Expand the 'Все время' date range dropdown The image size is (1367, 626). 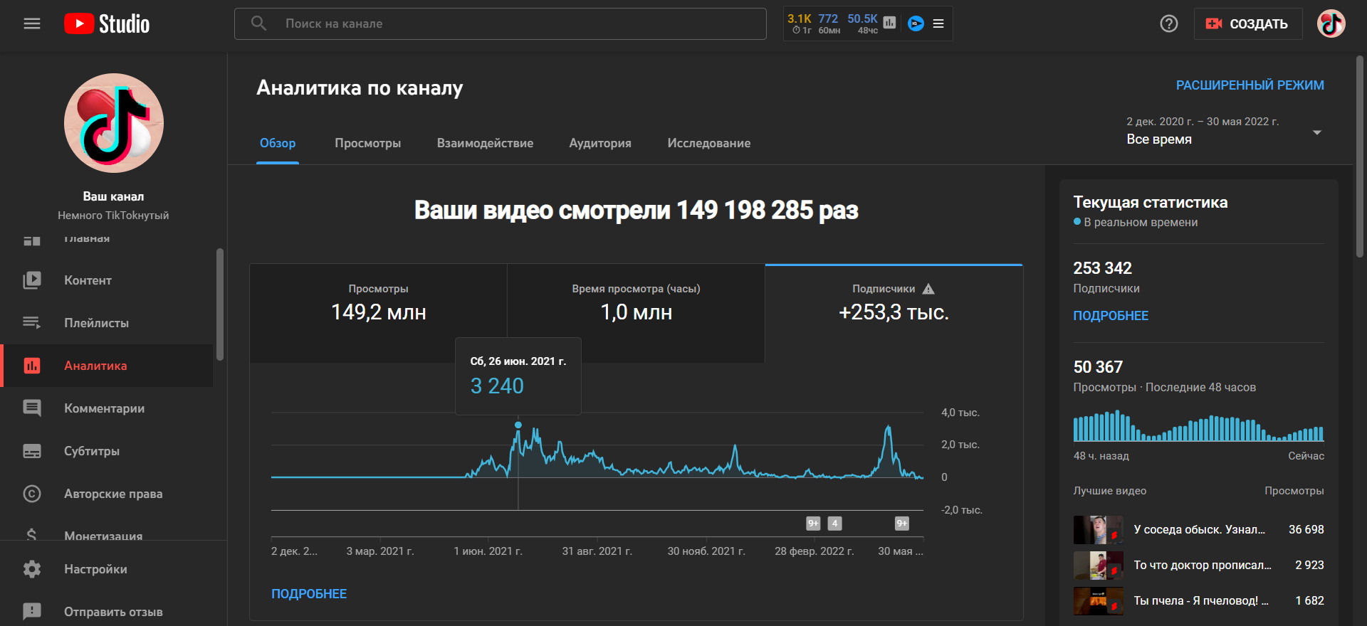pos(1316,132)
